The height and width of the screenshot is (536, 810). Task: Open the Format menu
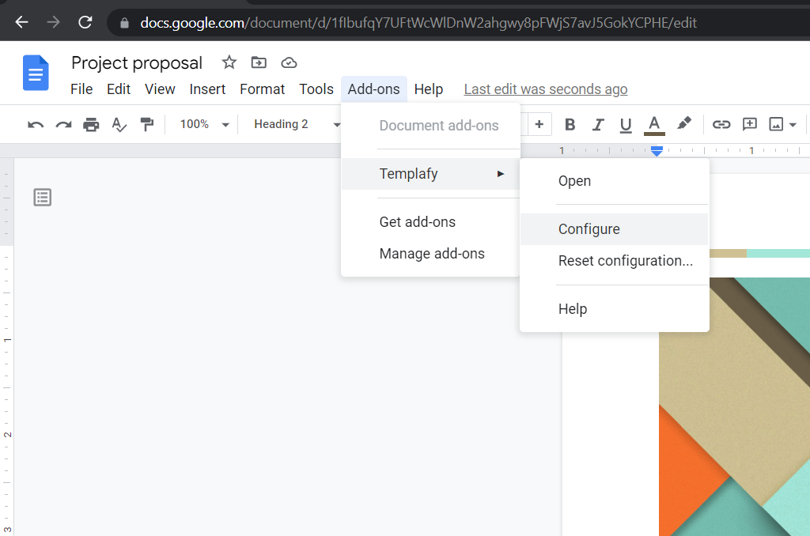coord(262,89)
